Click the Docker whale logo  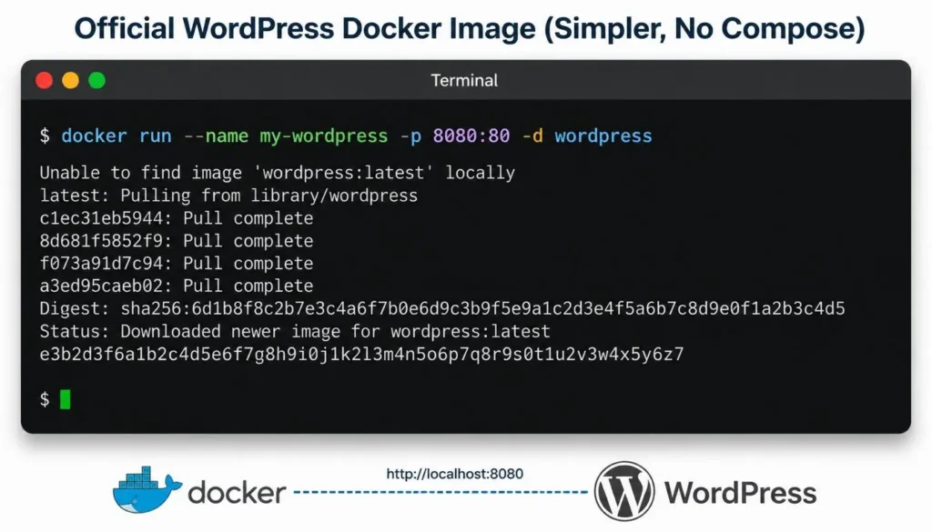click(147, 490)
